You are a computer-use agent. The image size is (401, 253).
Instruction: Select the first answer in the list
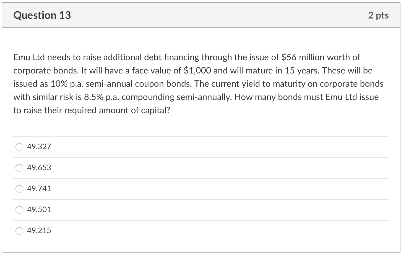[x=19, y=147]
